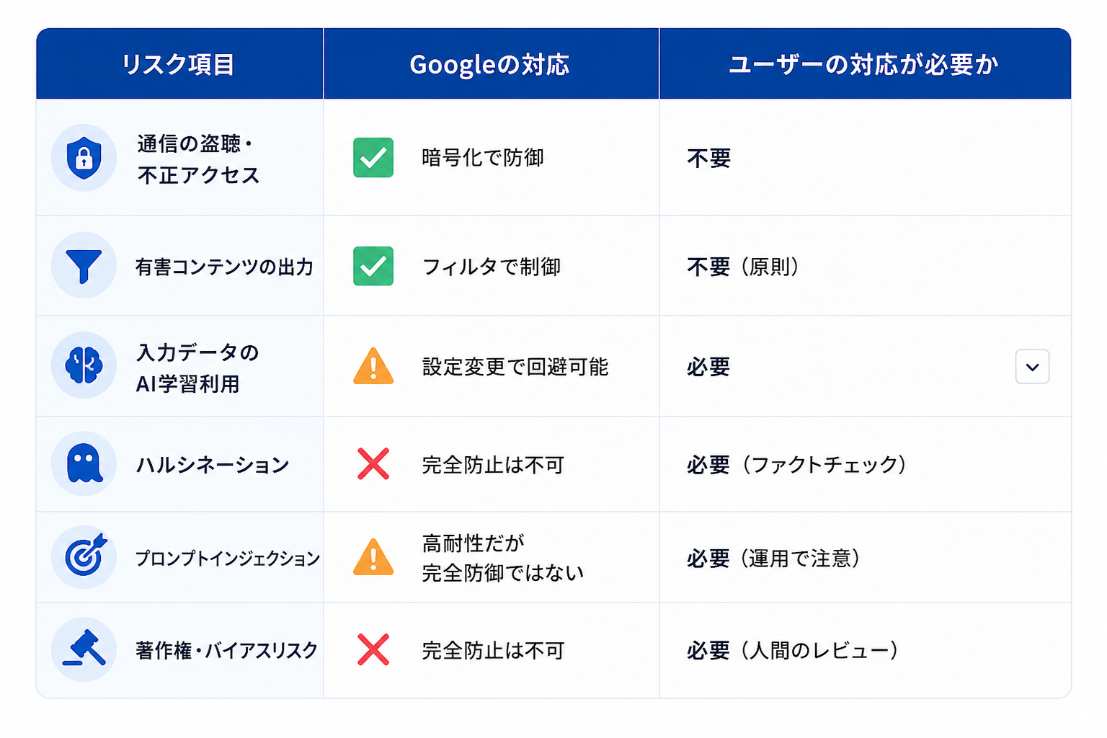Expand the chevron dropdown in the 必要 row
The image size is (1107, 738).
(1032, 367)
